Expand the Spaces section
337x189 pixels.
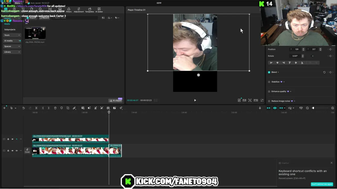click(x=12, y=46)
